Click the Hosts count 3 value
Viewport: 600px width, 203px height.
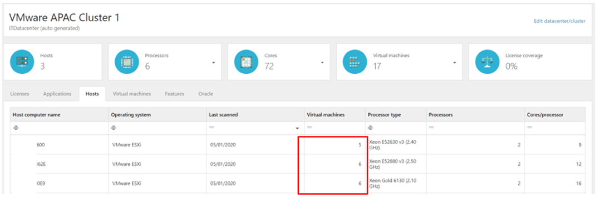(x=43, y=67)
